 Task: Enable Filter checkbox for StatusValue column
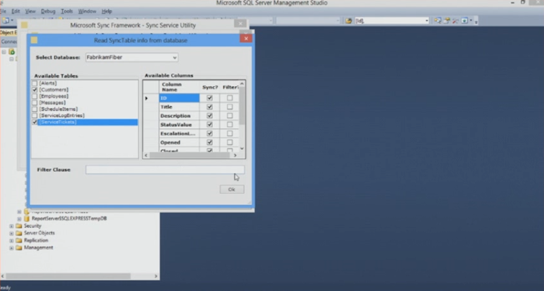pyautogui.click(x=230, y=125)
